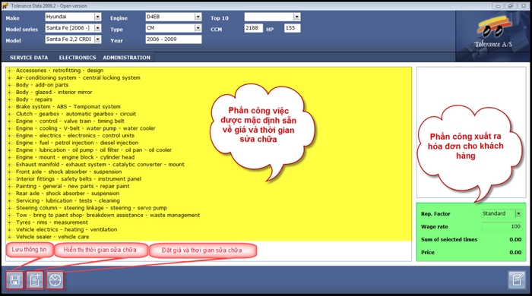Expand Clutch - gearbox node
The height and width of the screenshot is (296, 532).
click(9, 114)
